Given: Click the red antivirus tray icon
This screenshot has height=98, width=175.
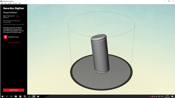Looking at the screenshot, I should (152, 97).
